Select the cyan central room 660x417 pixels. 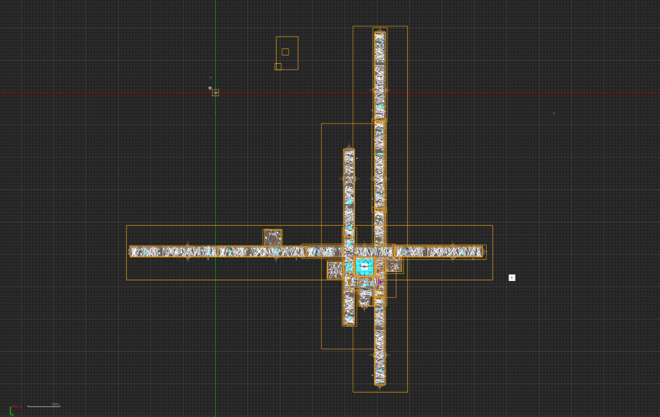[x=364, y=266]
